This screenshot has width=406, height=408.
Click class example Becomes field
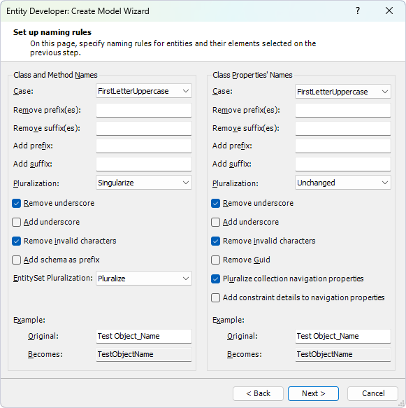click(x=144, y=354)
